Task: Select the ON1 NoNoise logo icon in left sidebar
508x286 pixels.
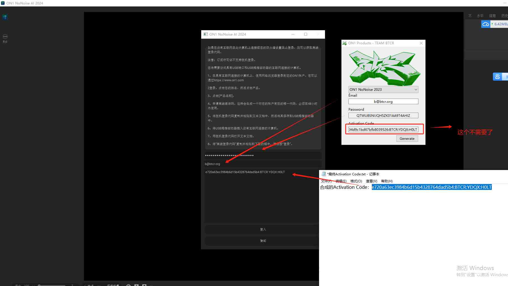Action: pyautogui.click(x=5, y=17)
